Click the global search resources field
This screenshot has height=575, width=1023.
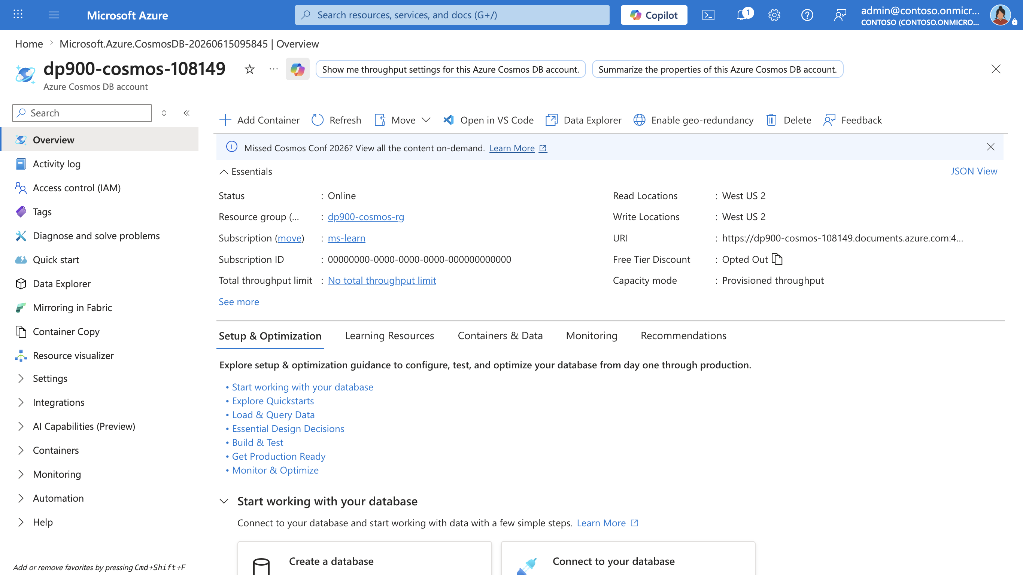(452, 15)
